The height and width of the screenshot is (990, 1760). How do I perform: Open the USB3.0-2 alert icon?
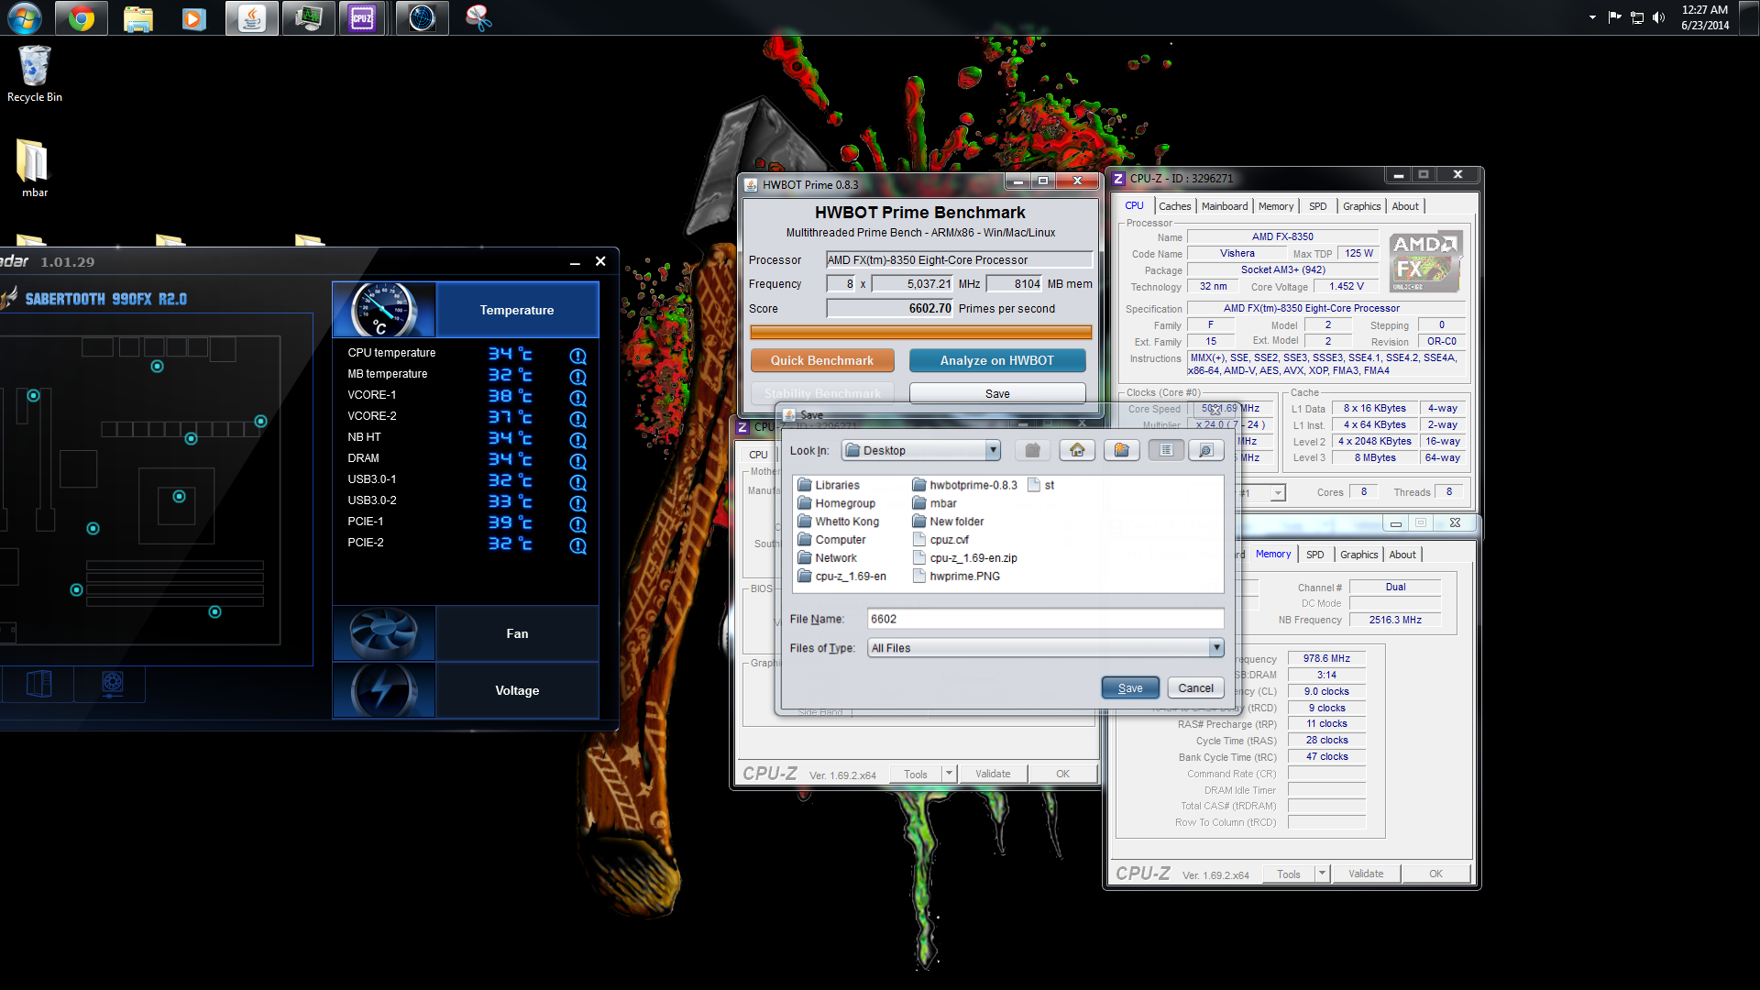(578, 503)
